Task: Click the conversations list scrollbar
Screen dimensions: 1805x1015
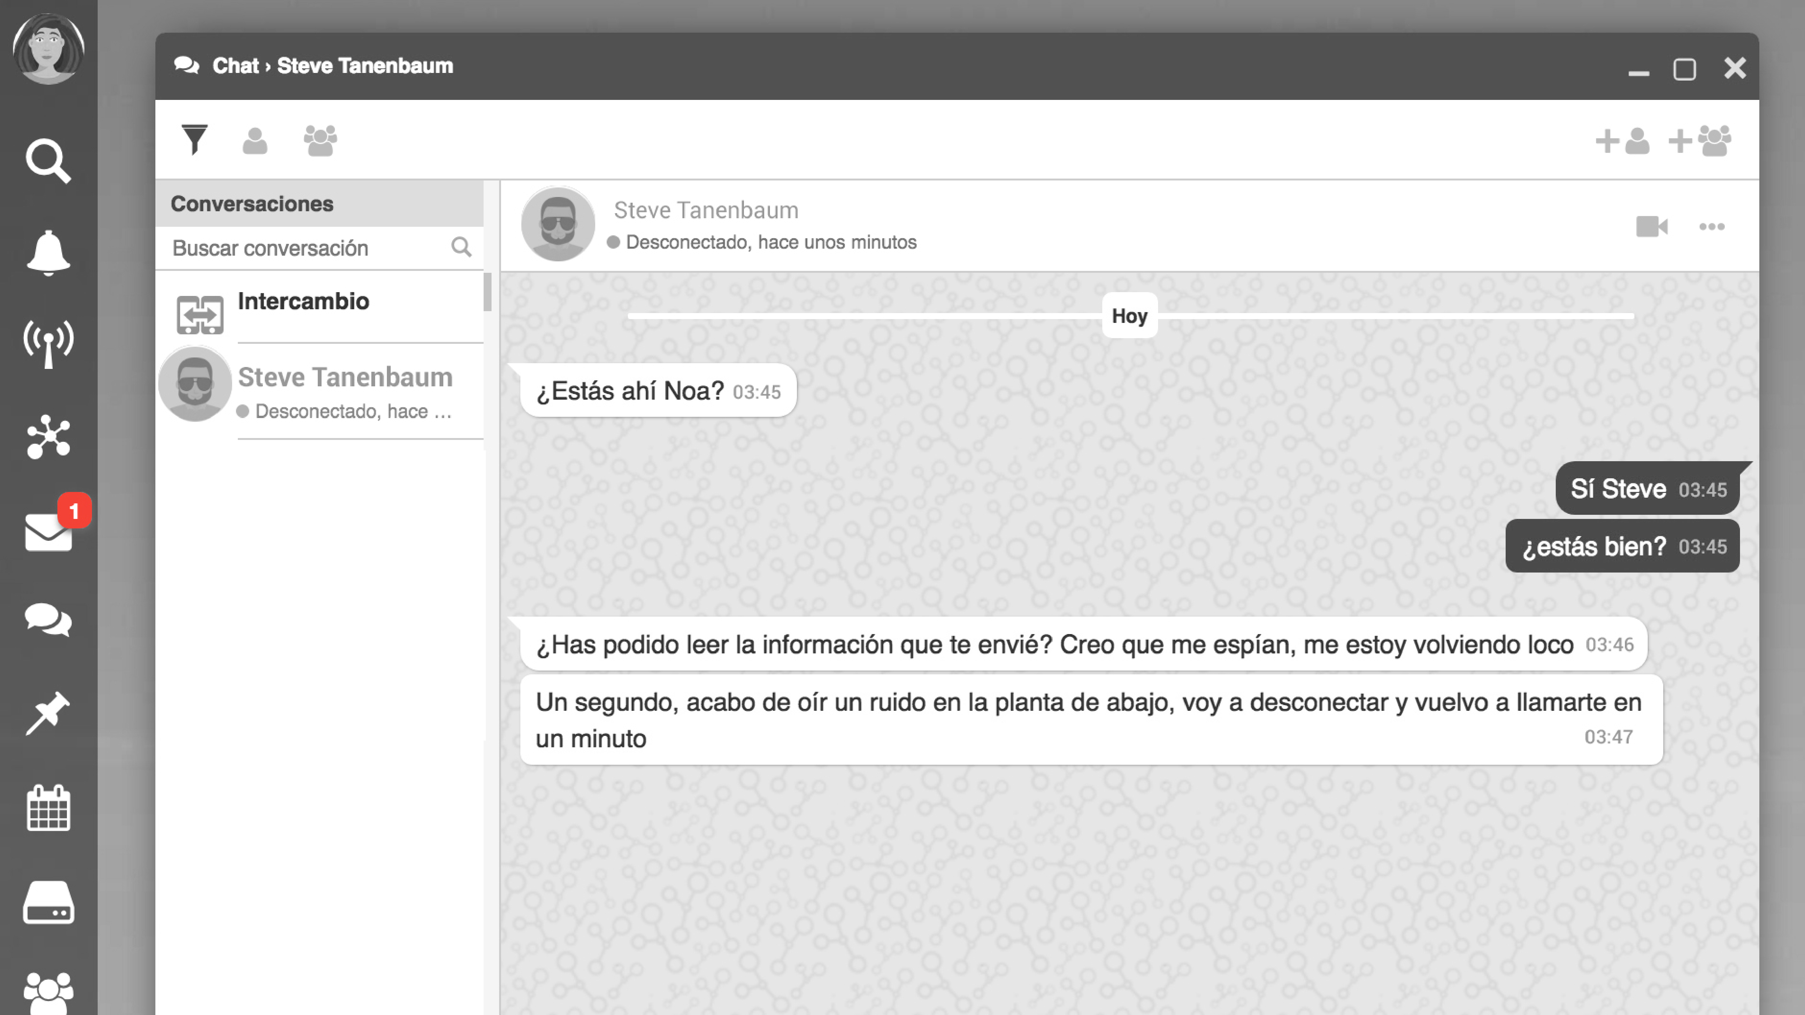Action: pos(487,291)
